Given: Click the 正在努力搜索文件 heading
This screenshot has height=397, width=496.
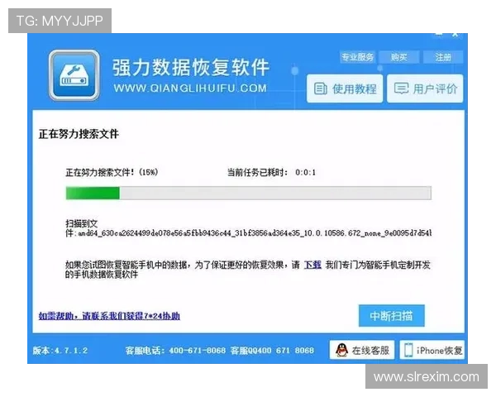Looking at the screenshot, I should [x=79, y=134].
